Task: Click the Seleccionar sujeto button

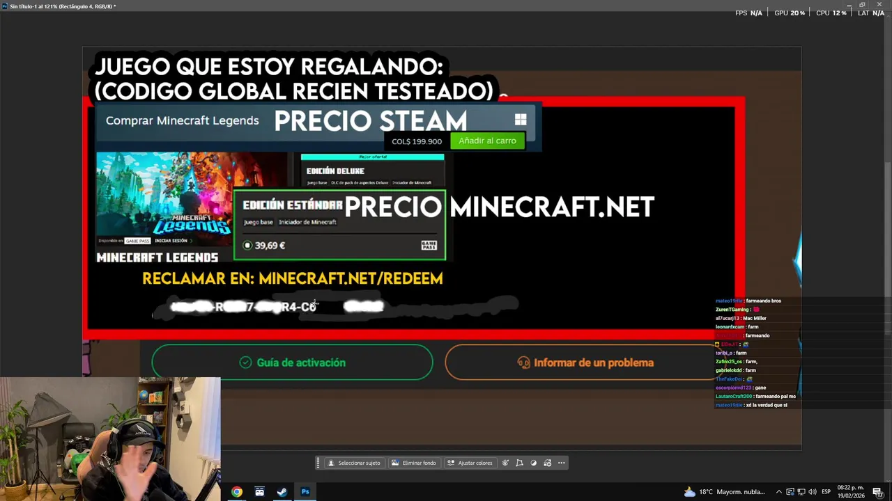Action: coord(353,463)
